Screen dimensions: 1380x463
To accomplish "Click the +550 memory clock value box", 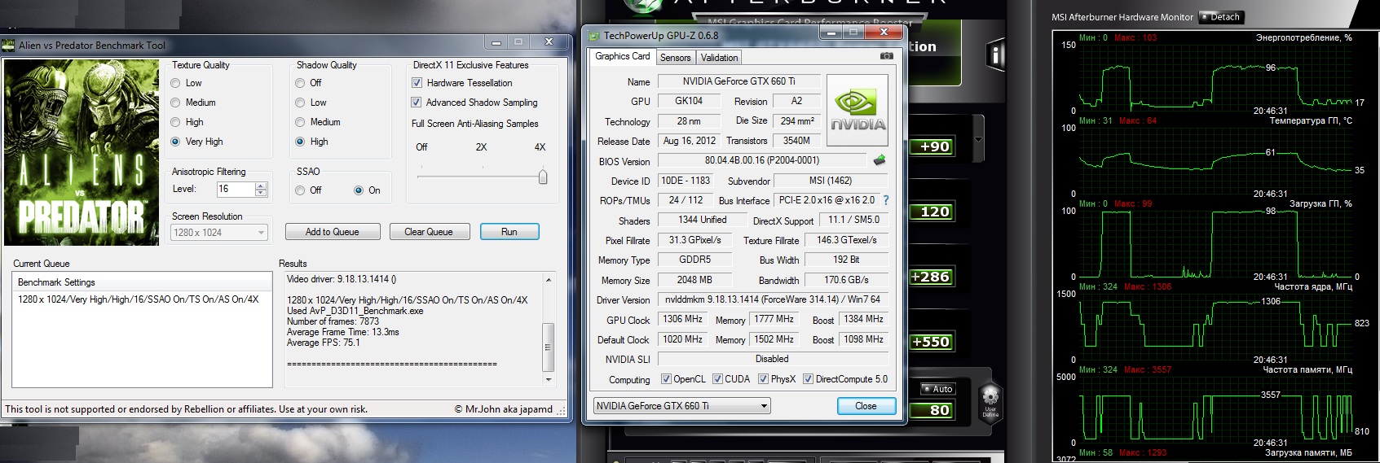I will click(x=931, y=342).
